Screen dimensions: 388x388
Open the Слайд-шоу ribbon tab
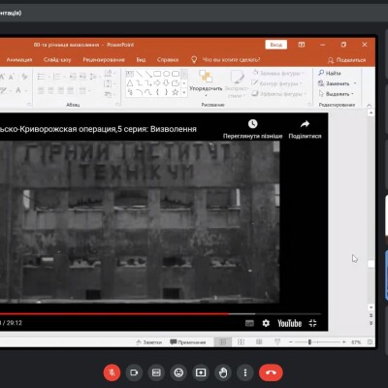coord(57,60)
